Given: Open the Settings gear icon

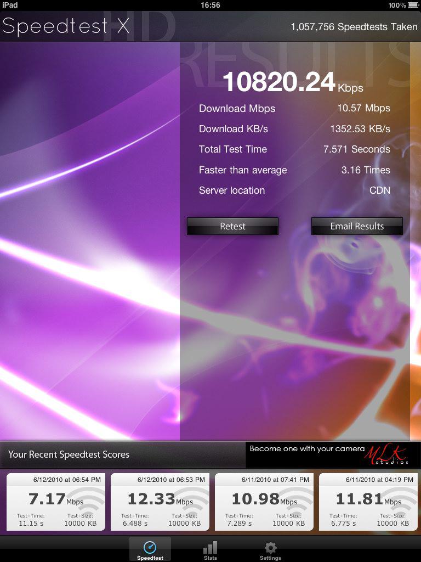Looking at the screenshot, I should 270,548.
